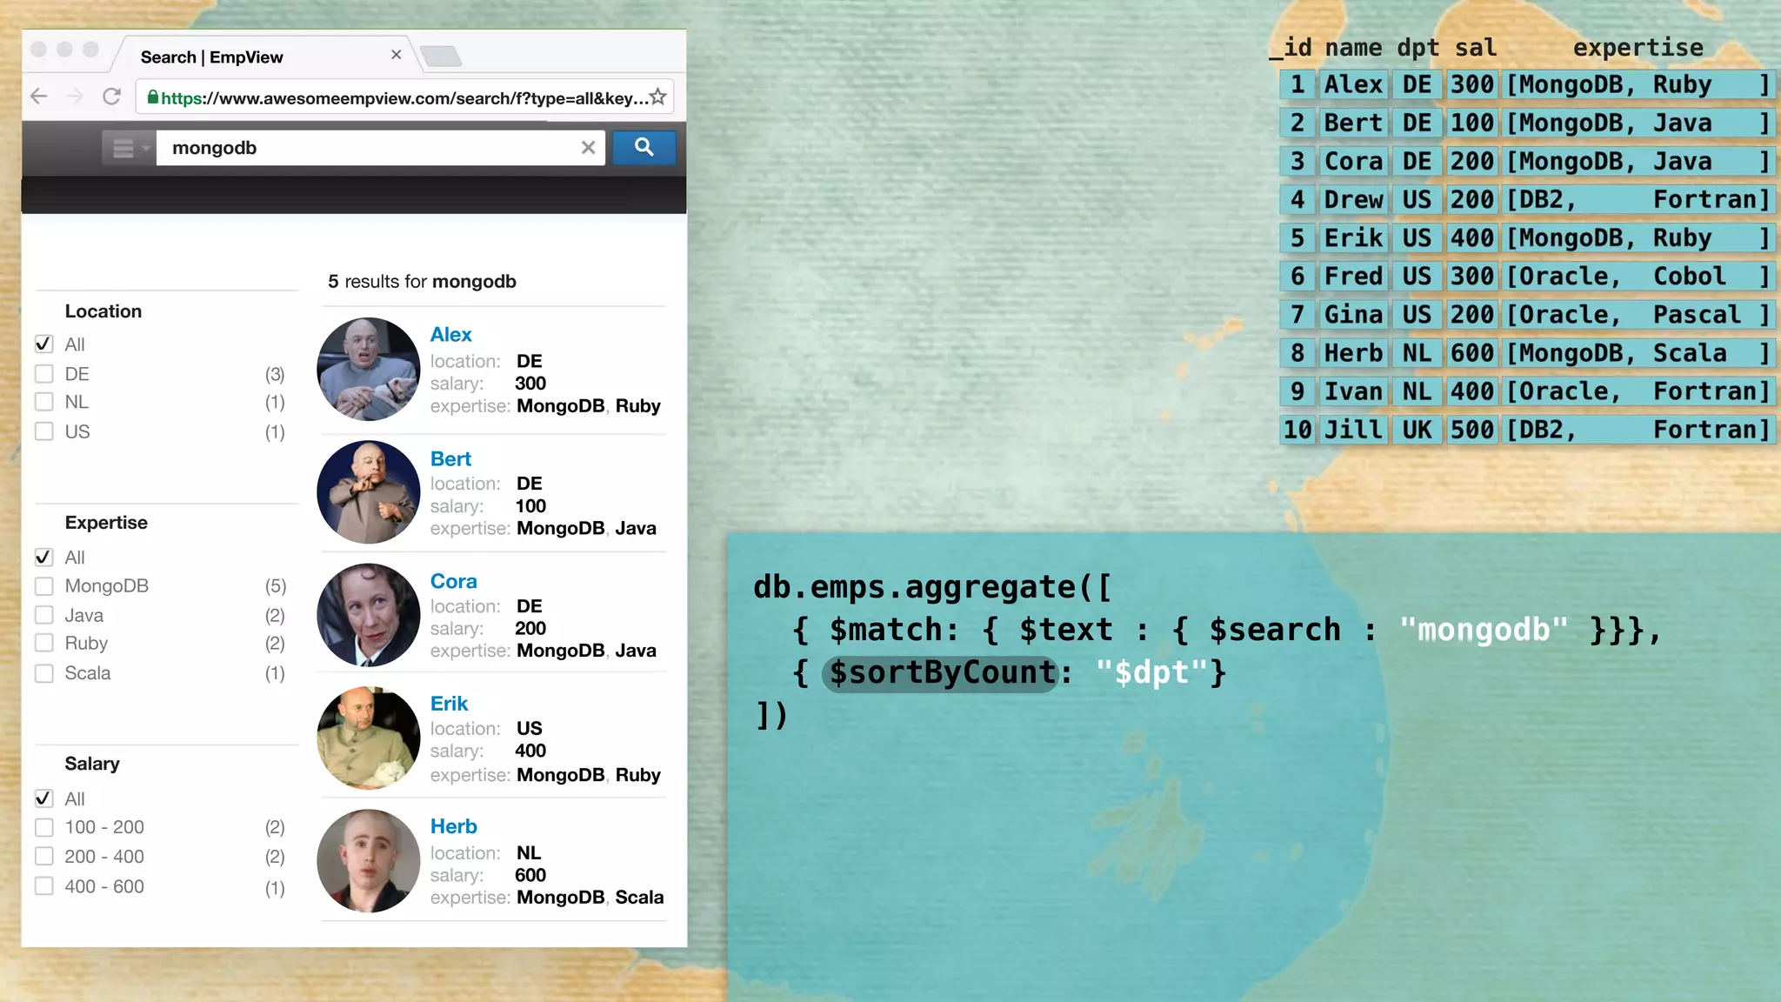Close the Search | EmpView tab
This screenshot has height=1002, width=1781.
point(396,55)
